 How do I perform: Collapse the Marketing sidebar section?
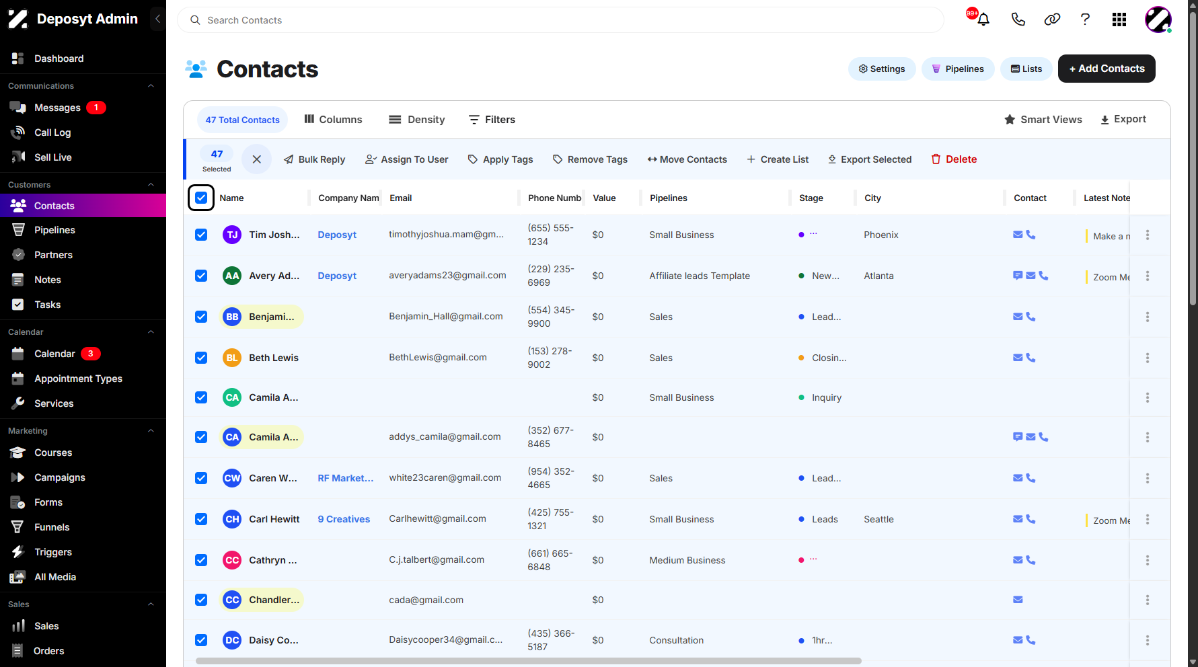[151, 431]
